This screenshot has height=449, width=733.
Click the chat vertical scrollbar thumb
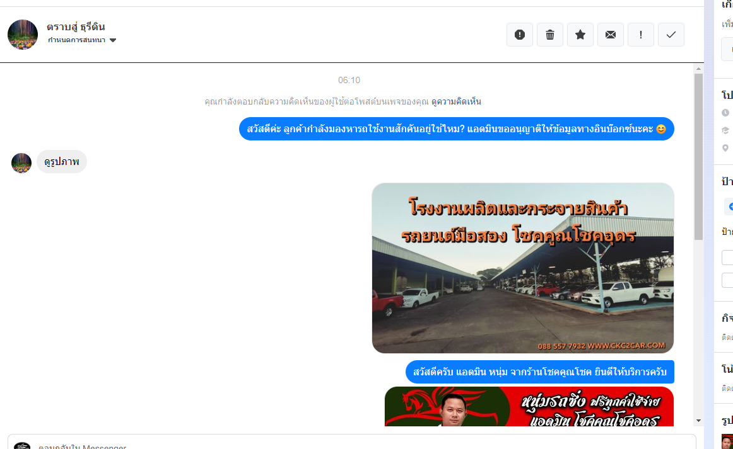click(698, 157)
